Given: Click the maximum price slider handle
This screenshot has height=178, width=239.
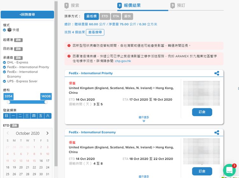Looking at the screenshot, I should [46, 102].
